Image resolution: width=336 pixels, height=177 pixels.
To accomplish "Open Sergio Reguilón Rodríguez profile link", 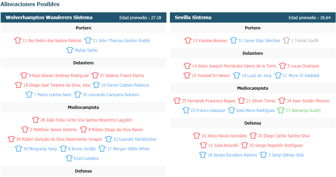I will (x=276, y=145).
